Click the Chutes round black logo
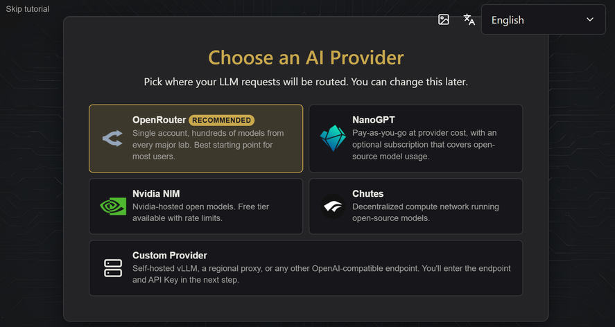The height and width of the screenshot is (327, 615). point(333,206)
